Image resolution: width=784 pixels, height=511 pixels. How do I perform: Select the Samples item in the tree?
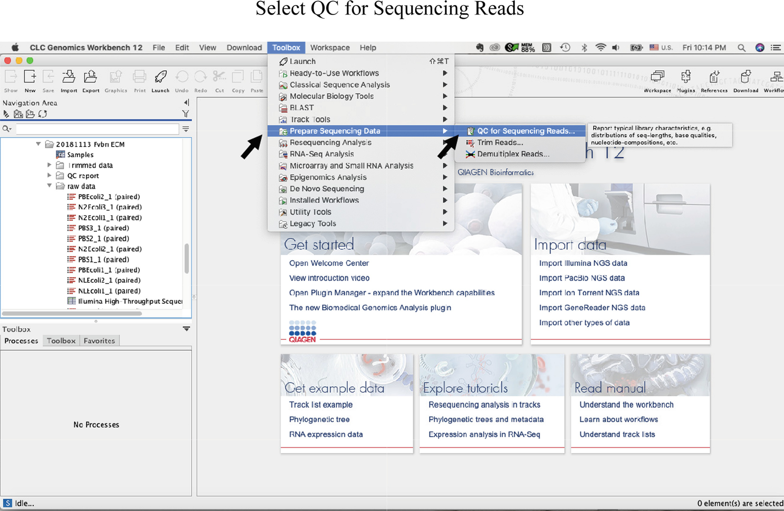pos(75,155)
